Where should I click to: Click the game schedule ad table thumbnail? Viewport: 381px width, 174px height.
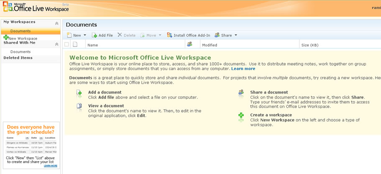[x=31, y=145]
